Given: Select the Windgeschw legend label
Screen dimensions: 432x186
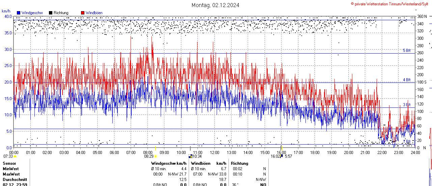Looking at the screenshot, I should pyautogui.click(x=32, y=13).
